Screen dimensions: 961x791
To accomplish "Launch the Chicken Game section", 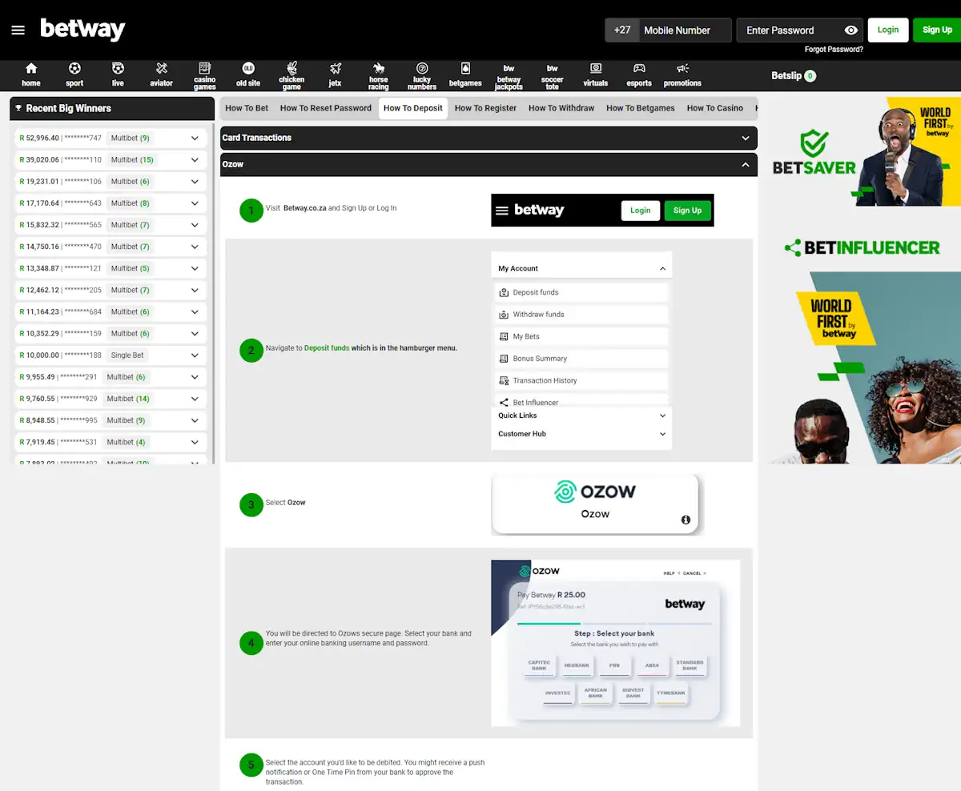I will (x=292, y=75).
